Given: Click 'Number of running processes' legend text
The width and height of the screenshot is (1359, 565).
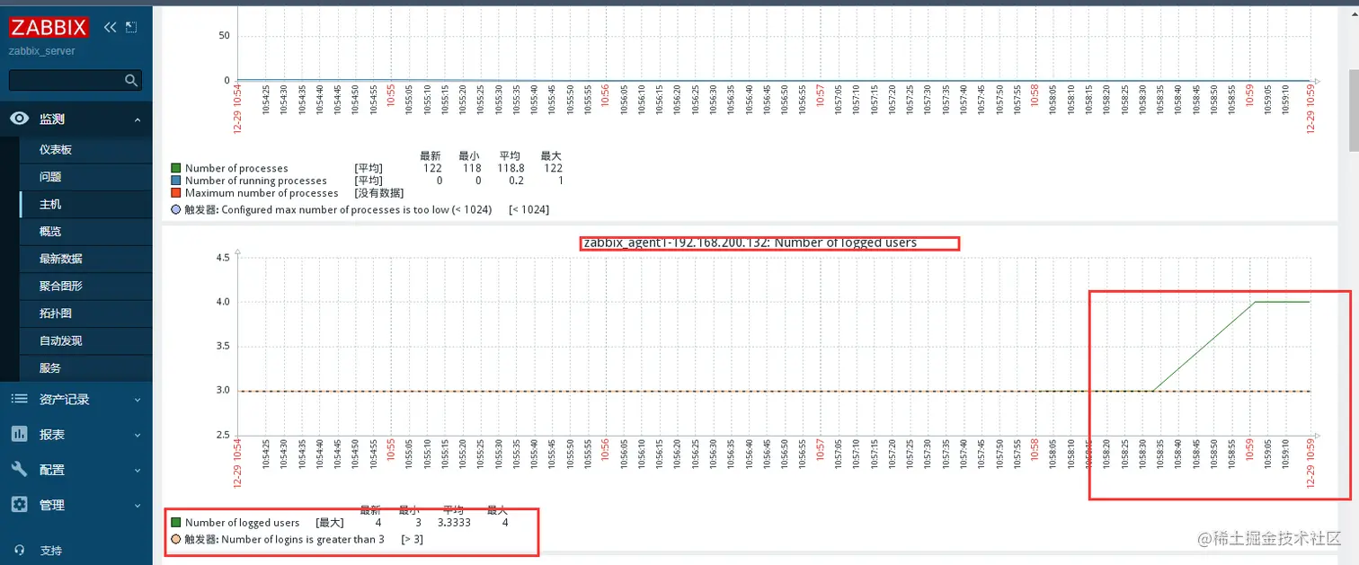Looking at the screenshot, I should (x=256, y=181).
